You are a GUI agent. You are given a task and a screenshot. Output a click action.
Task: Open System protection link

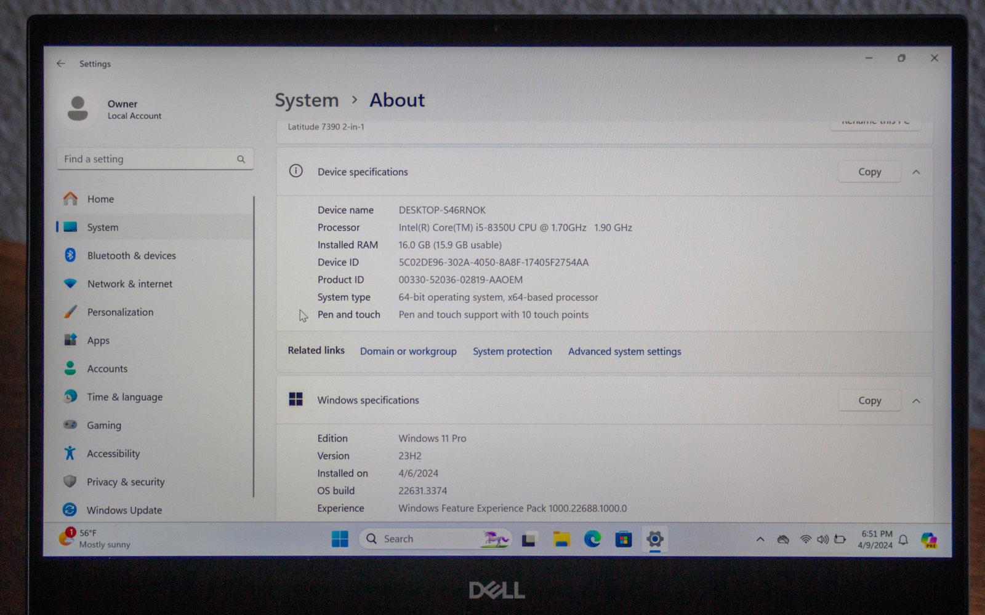[512, 352]
